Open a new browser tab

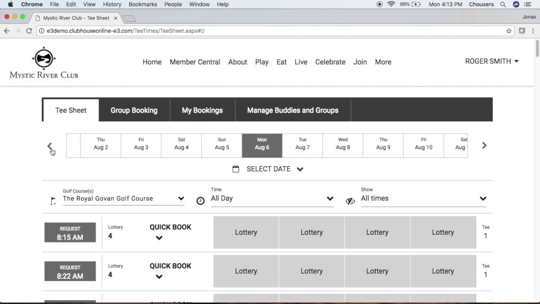coord(129,18)
